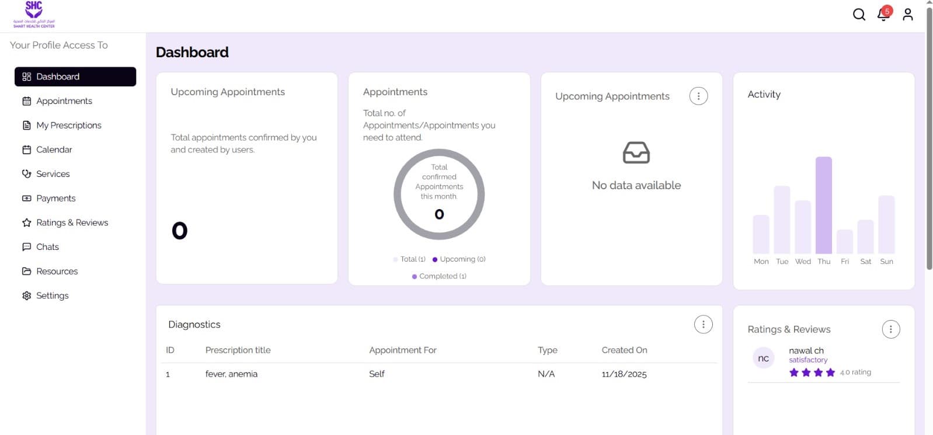Click the Payments cash icon
This screenshot has height=435, width=933.
(26, 199)
